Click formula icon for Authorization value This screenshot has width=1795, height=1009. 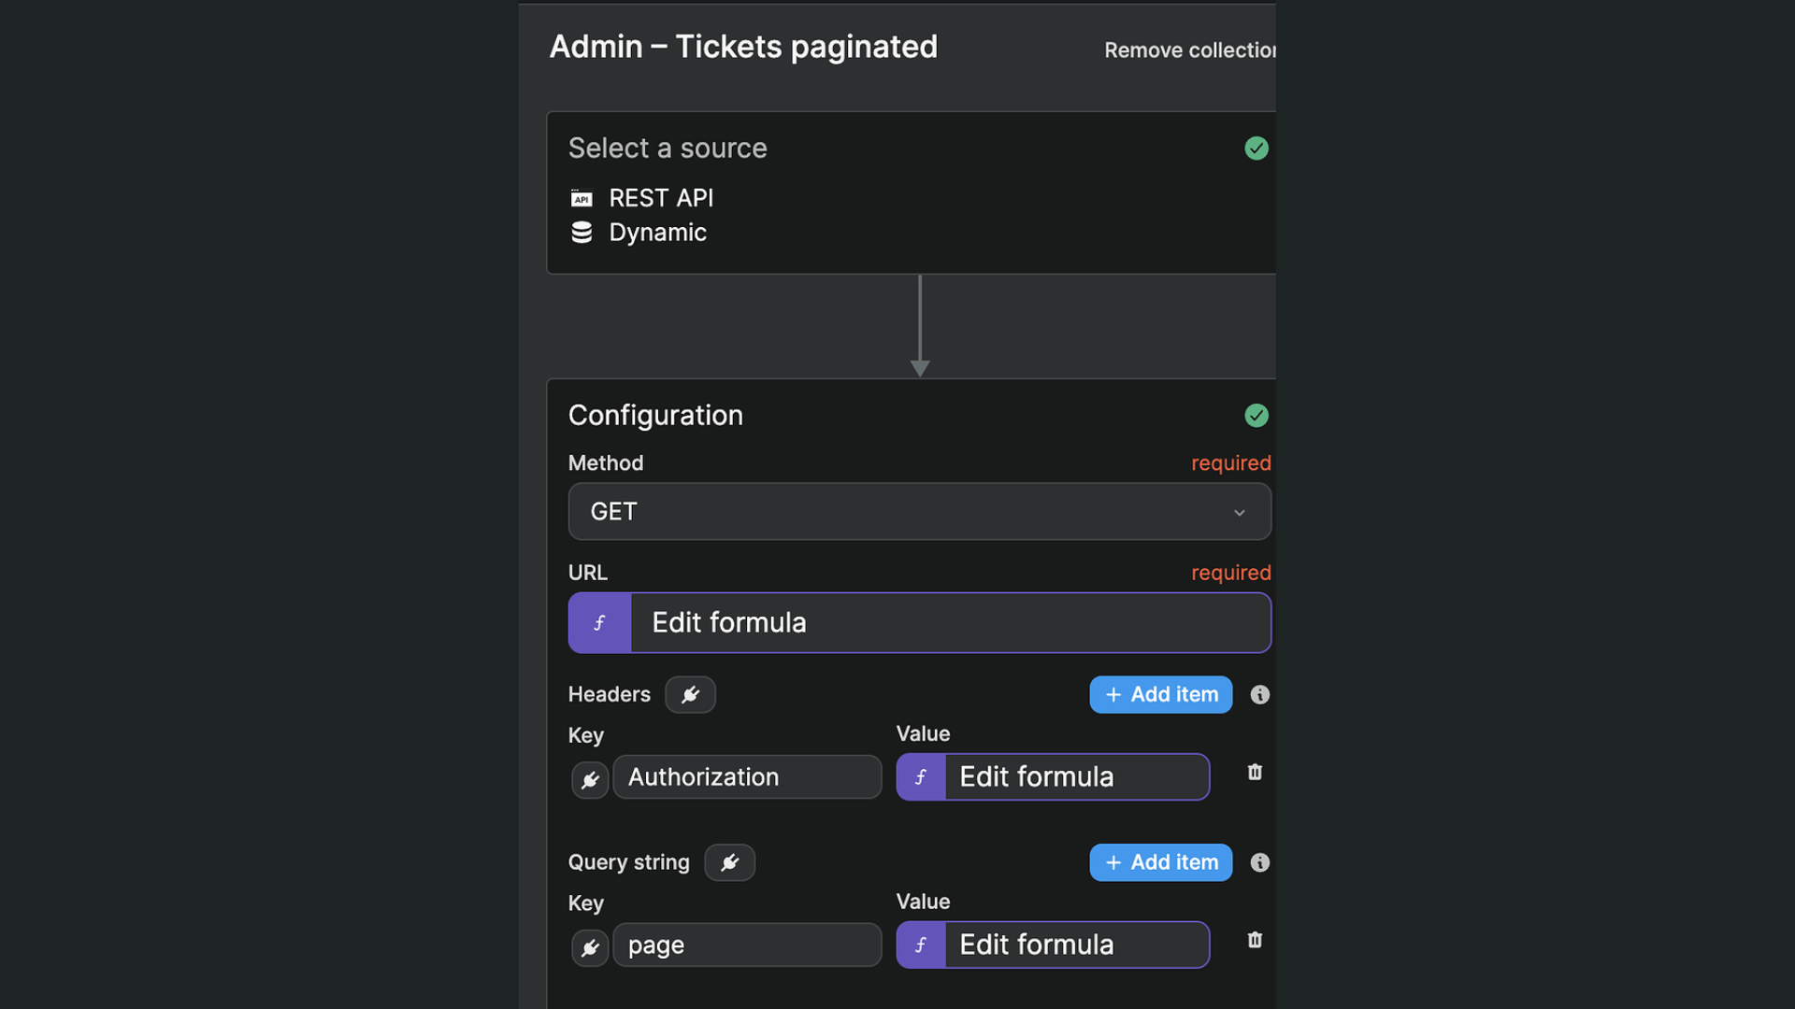pos(921,777)
